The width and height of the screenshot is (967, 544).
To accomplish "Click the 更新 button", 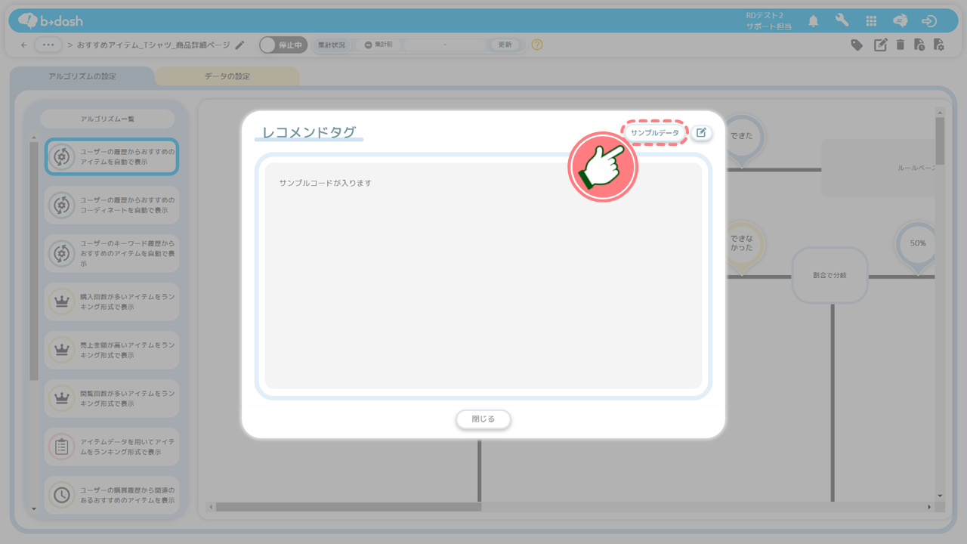I will tap(505, 45).
